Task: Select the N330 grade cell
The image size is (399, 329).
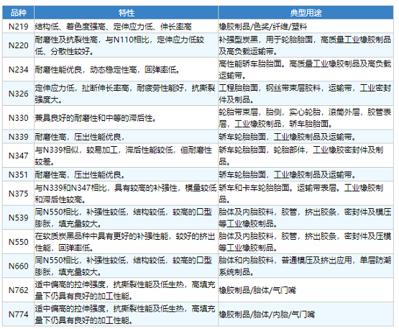Action: tap(18, 118)
